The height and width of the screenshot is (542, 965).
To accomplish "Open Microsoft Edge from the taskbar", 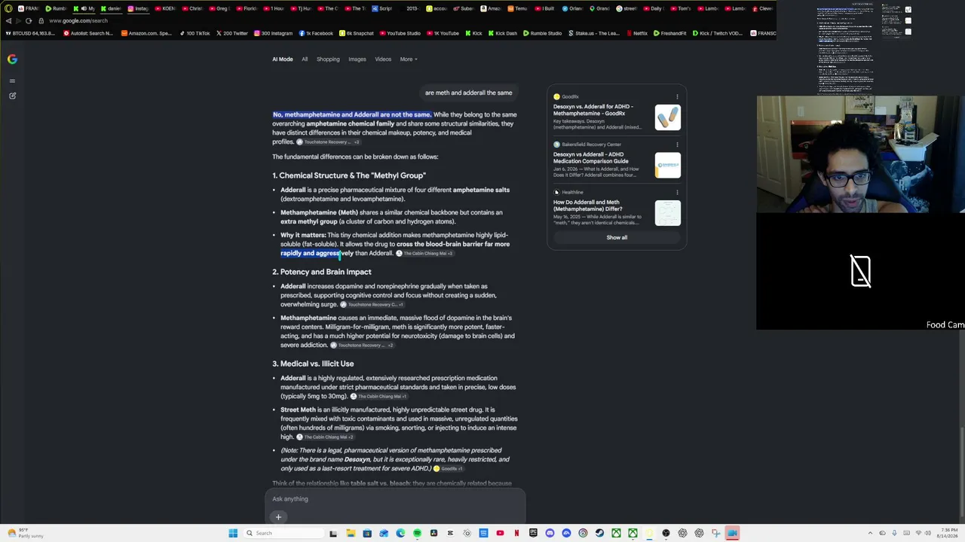I will [400, 533].
